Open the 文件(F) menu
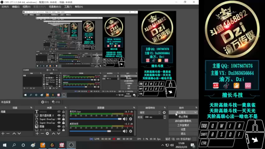 pos(5,7)
